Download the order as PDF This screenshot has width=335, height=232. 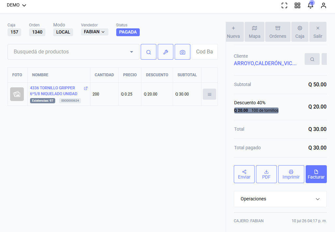[266, 174]
